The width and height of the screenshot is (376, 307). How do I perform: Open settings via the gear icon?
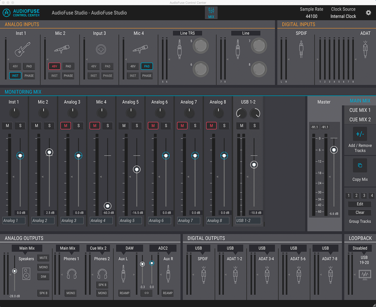(x=368, y=12)
